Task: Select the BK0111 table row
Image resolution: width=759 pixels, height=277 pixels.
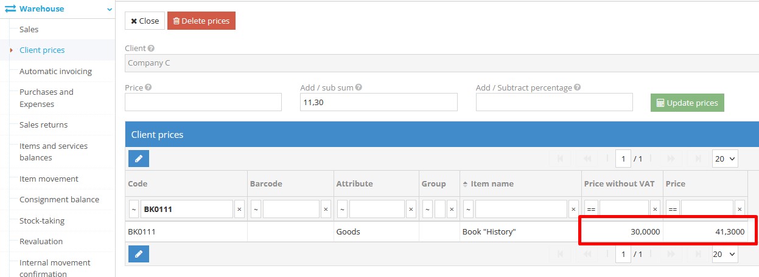Action: [x=353, y=231]
